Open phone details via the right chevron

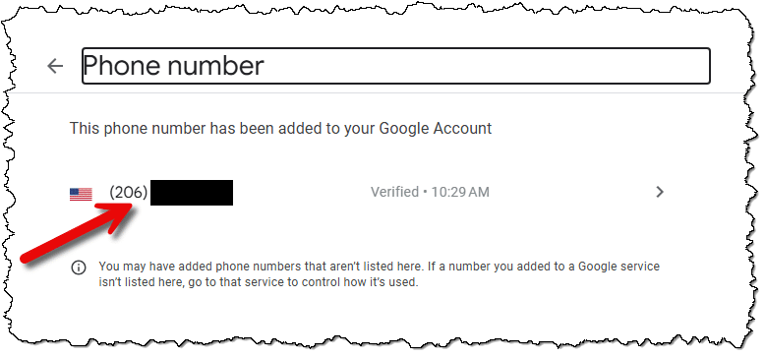(660, 192)
